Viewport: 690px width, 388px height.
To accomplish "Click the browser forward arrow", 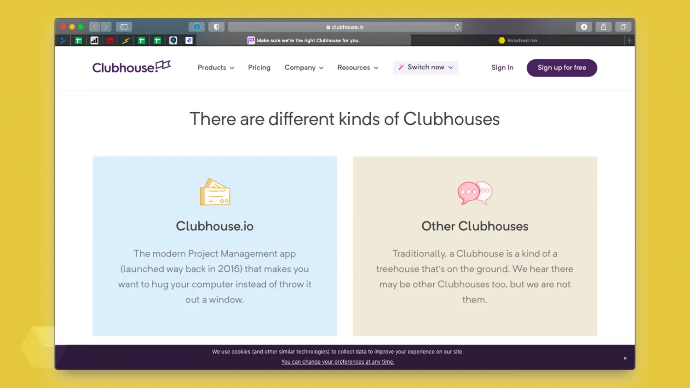I will (x=106, y=27).
